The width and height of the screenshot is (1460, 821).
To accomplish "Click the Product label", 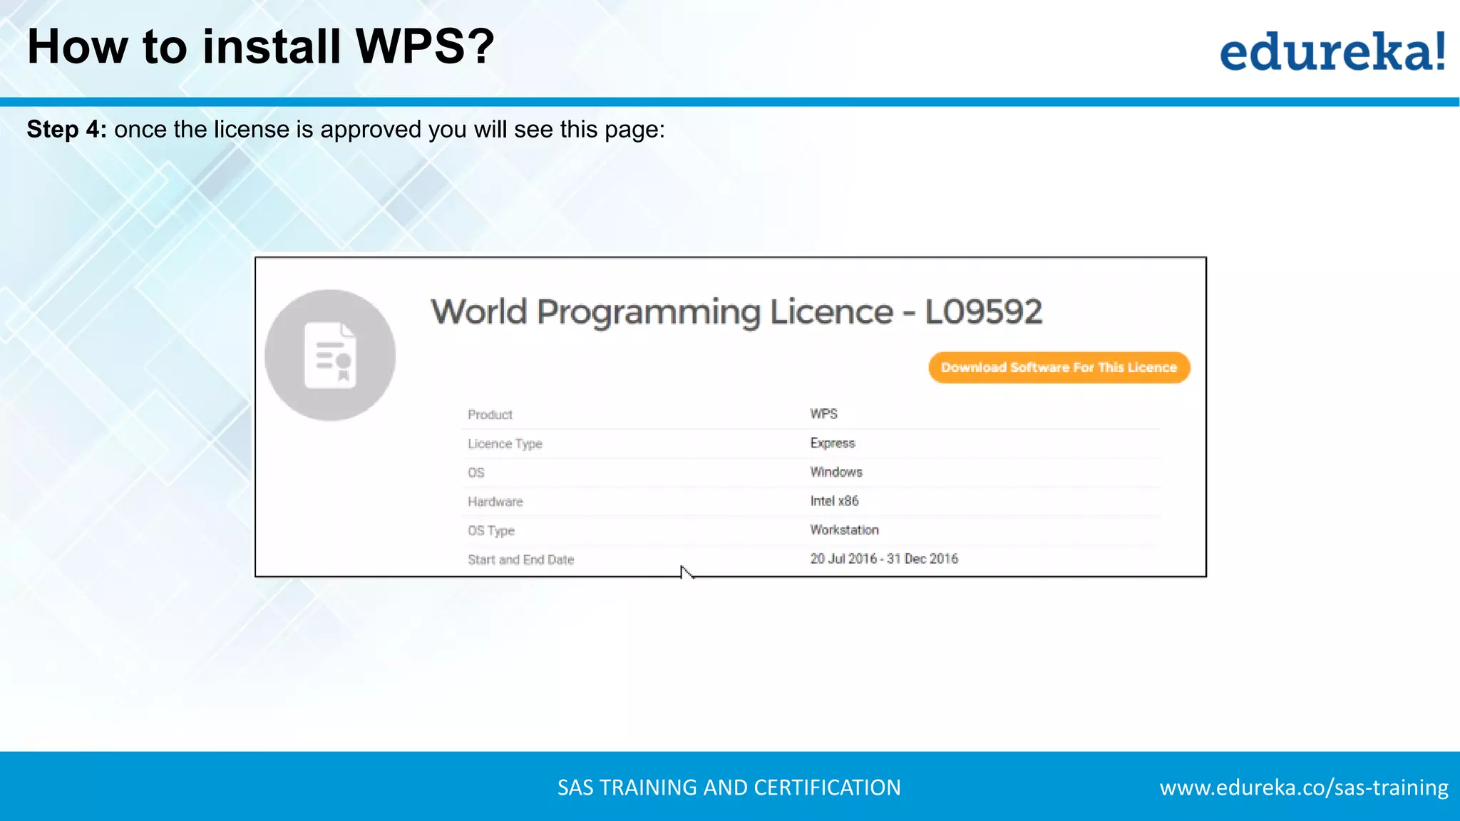I will coord(490,415).
